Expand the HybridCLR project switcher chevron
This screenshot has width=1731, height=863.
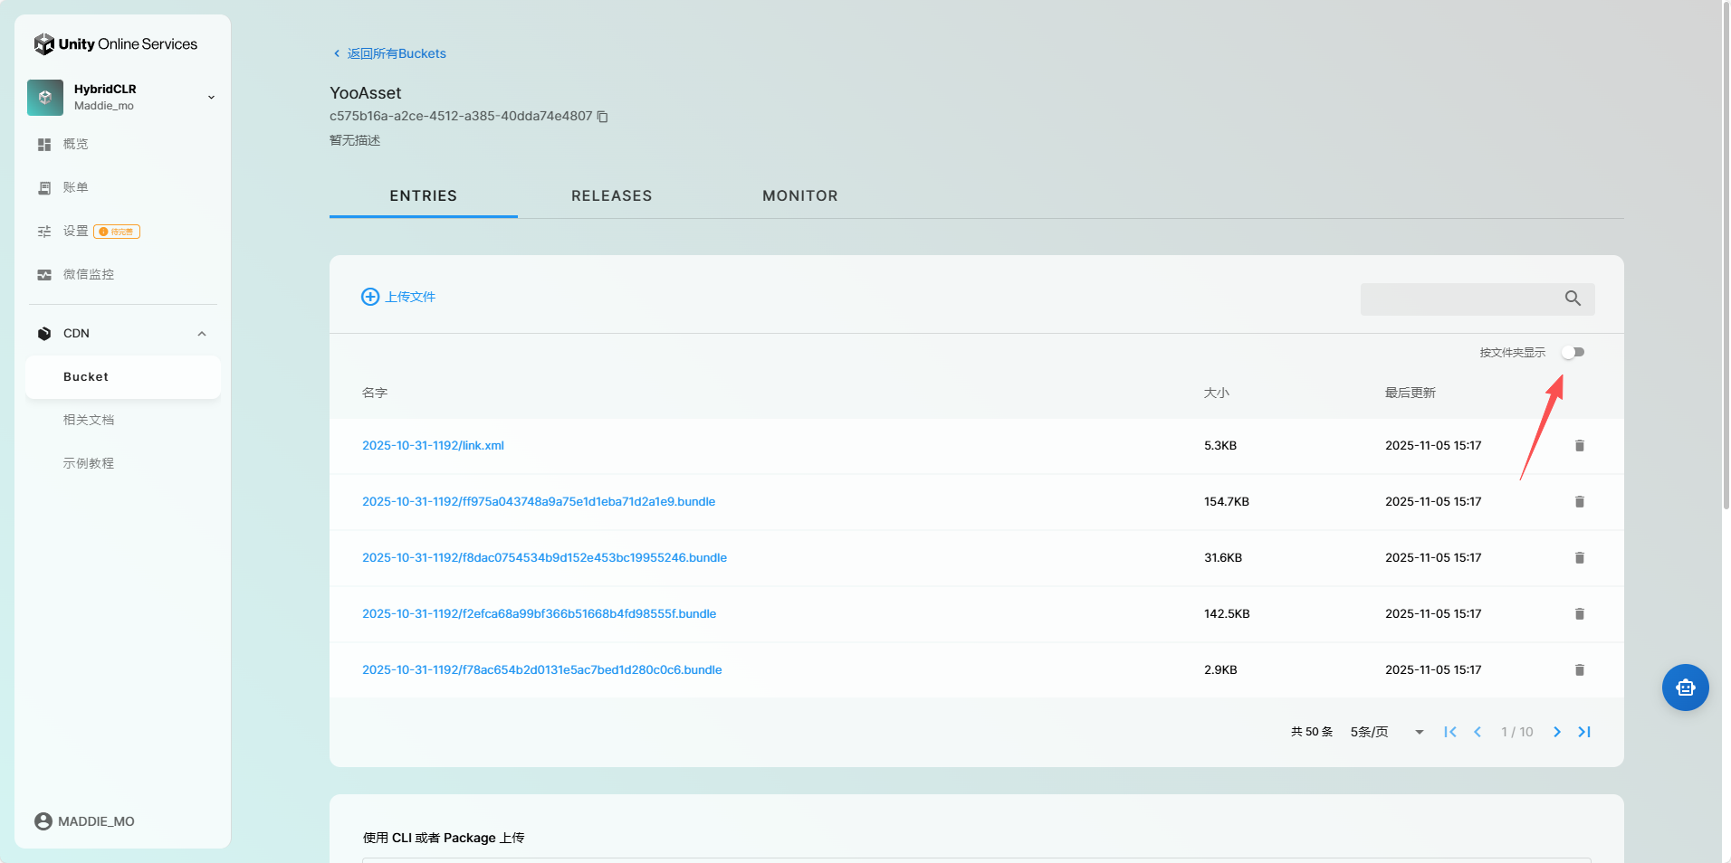coord(211,98)
